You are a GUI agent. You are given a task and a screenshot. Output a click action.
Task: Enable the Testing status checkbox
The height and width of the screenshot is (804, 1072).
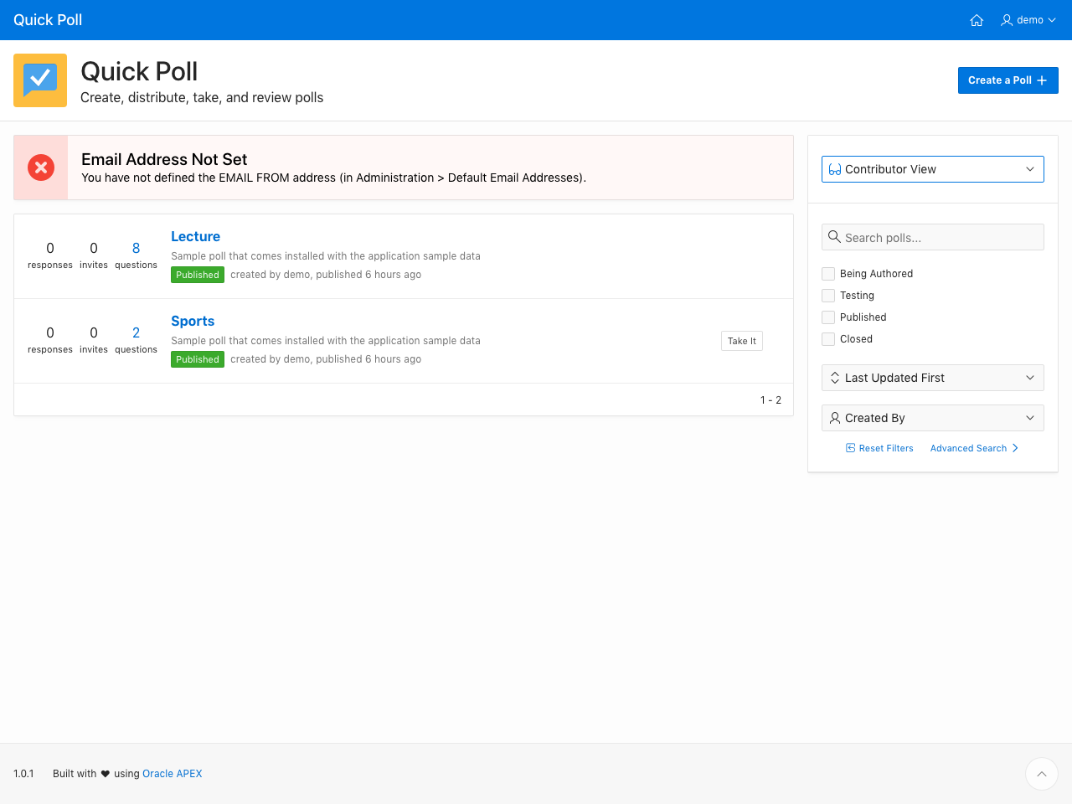[x=828, y=296]
